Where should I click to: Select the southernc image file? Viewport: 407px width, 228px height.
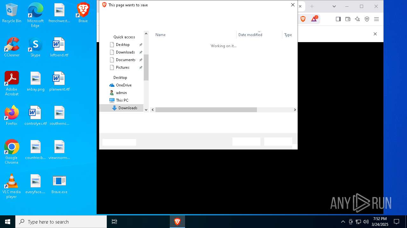tap(59, 116)
